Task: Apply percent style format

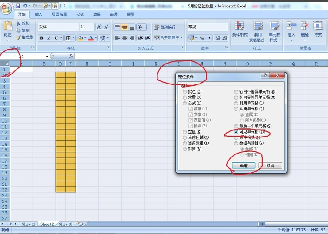Action: (x=202, y=38)
